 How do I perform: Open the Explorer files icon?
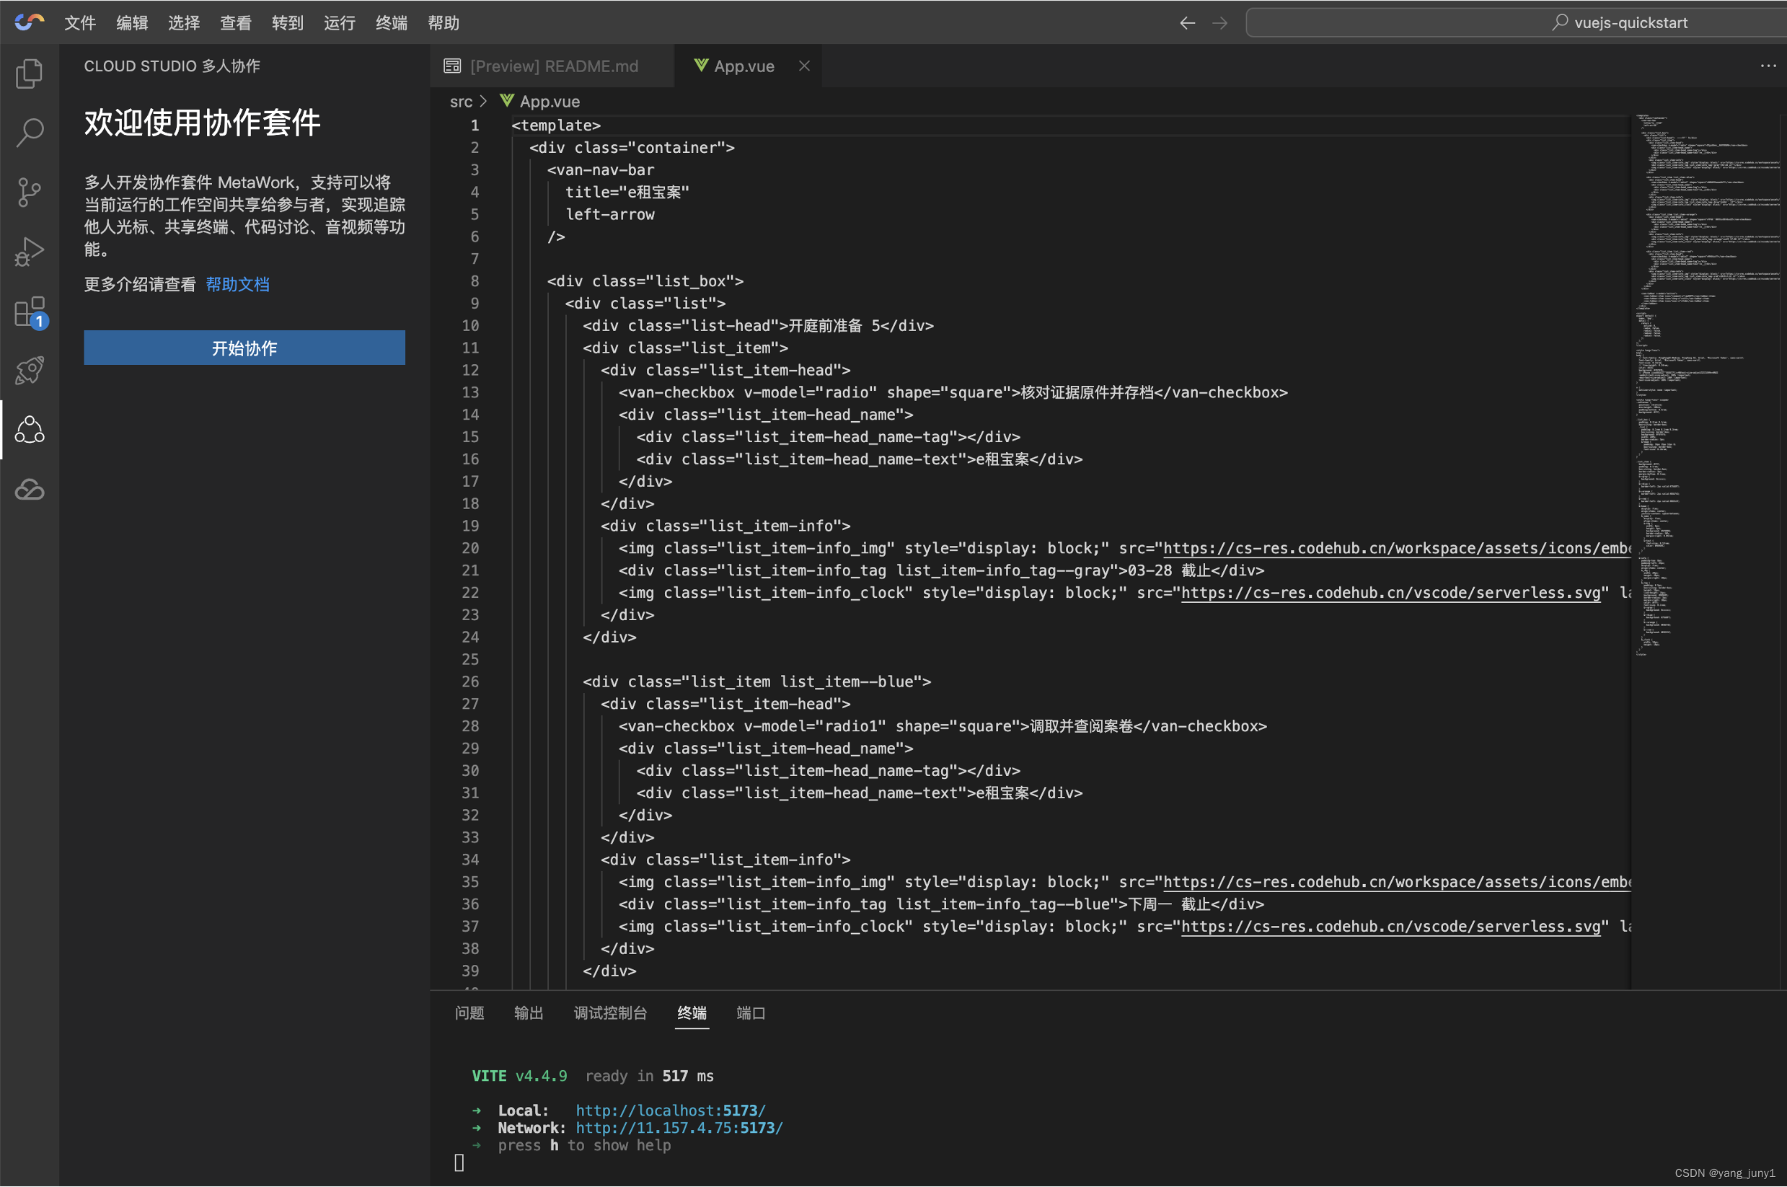(x=30, y=74)
